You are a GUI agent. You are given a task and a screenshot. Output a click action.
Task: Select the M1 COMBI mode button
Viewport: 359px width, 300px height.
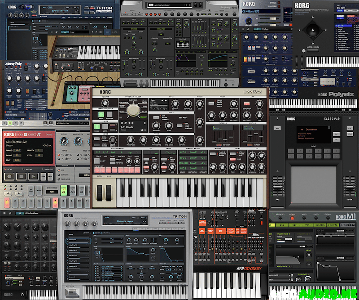292,218
